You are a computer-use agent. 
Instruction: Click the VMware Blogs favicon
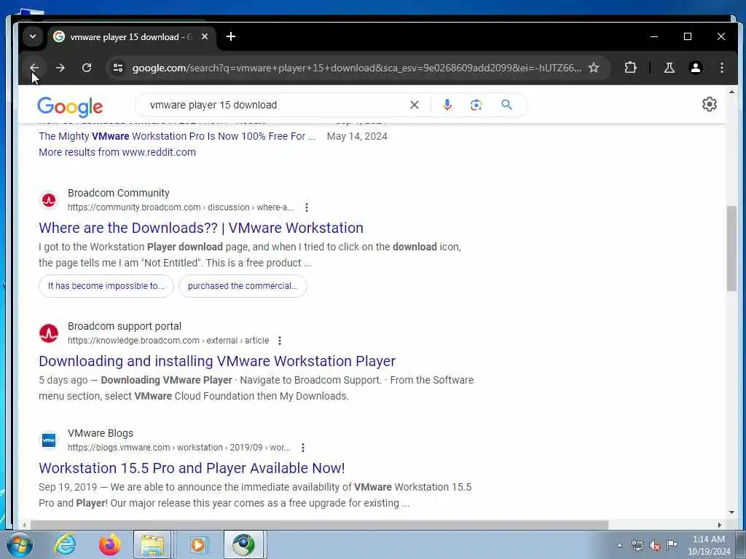click(49, 440)
